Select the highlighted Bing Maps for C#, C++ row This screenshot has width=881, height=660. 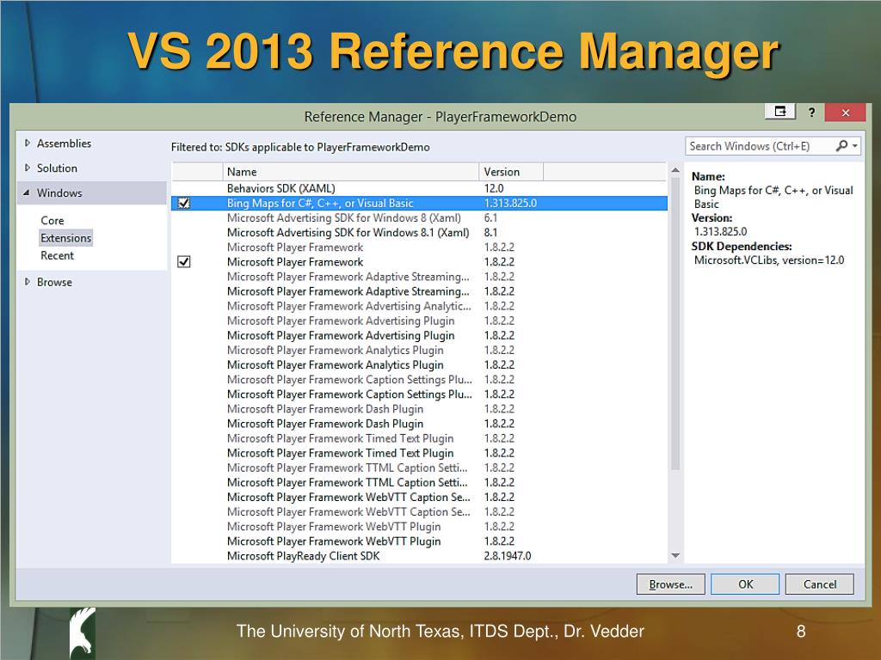[x=419, y=203]
